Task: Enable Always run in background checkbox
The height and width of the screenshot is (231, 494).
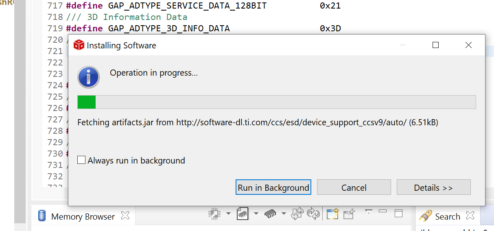Action: click(81, 161)
